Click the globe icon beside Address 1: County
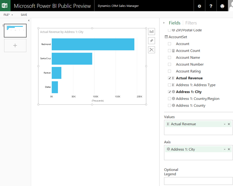The width and height of the screenshot is (233, 186). coord(173,105)
